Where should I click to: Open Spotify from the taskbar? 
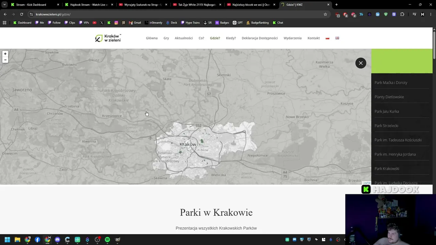(107, 240)
